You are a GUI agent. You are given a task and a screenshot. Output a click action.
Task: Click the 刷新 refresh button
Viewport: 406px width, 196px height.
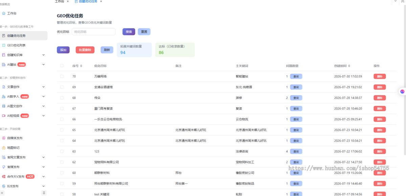click(107, 50)
